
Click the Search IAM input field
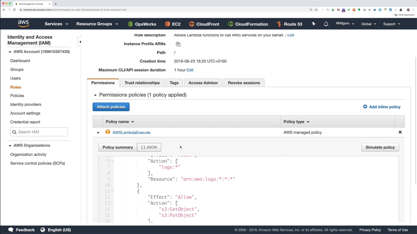click(x=42, y=132)
